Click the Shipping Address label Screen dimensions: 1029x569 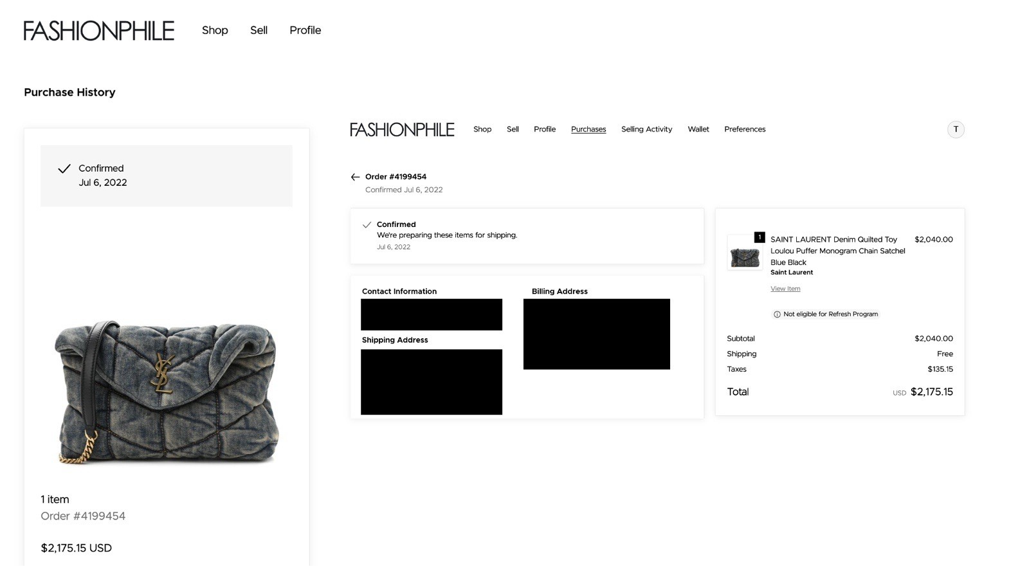pyautogui.click(x=395, y=340)
